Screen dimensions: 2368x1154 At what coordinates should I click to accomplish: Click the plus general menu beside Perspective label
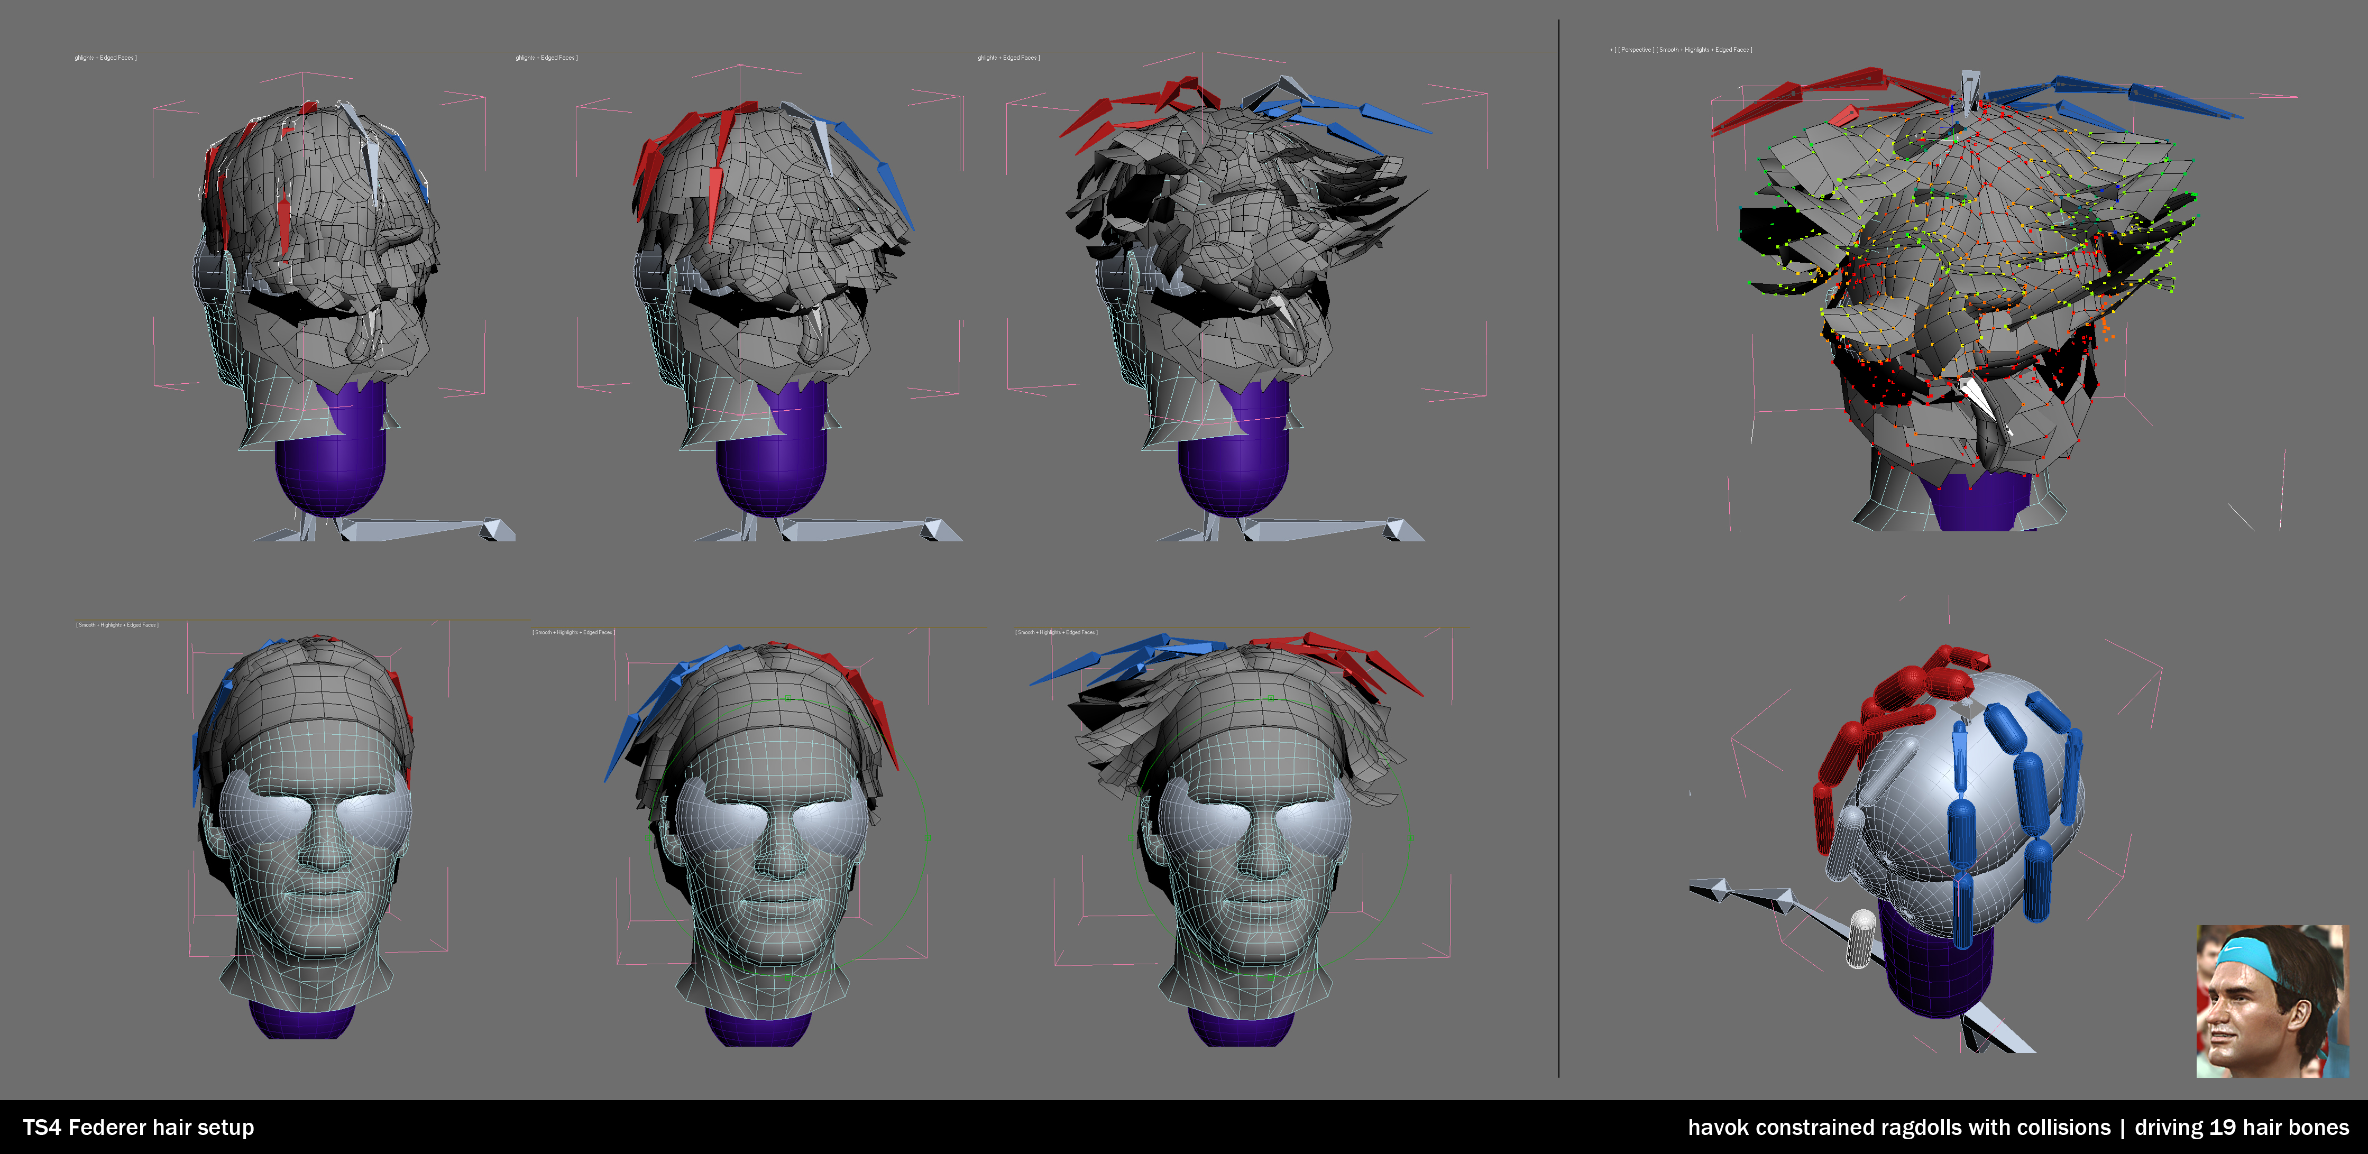1611,50
